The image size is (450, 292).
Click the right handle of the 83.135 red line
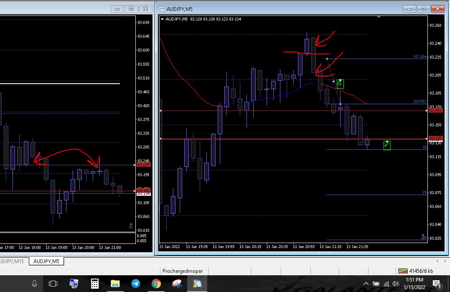[x=426, y=138]
